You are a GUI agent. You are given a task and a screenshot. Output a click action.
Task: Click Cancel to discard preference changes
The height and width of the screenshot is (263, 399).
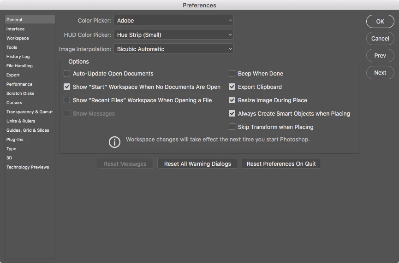(380, 38)
